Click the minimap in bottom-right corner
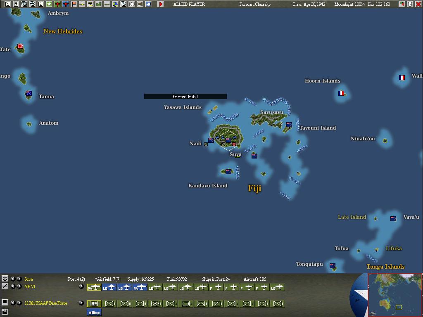Image resolution: width=423 pixels, height=317 pixels. [395, 295]
